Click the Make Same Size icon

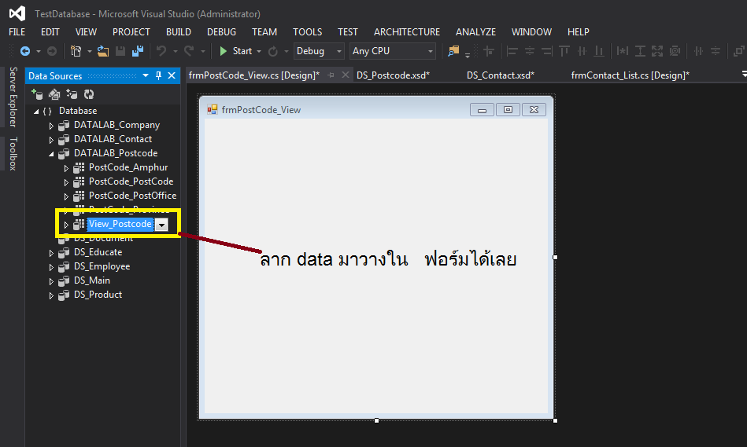pyautogui.click(x=657, y=51)
